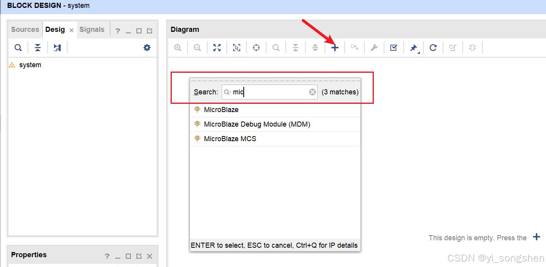546x267 pixels.
Task: Select MicroBlaze from the IP list
Action: [x=275, y=110]
